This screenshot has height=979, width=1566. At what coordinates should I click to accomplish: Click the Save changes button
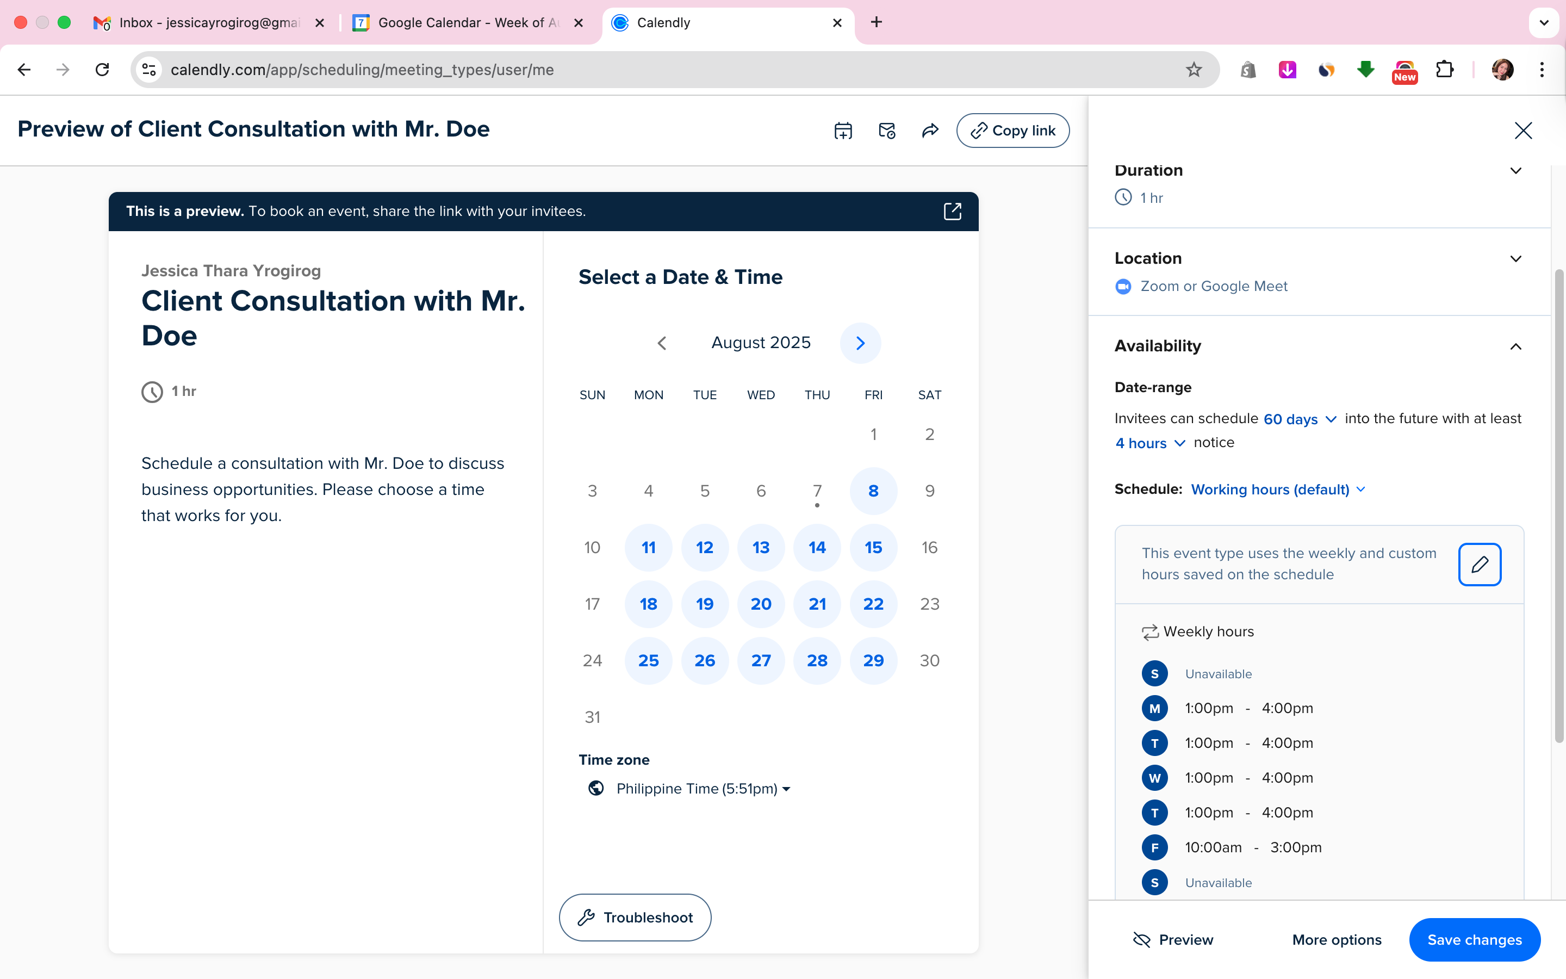coord(1474,939)
